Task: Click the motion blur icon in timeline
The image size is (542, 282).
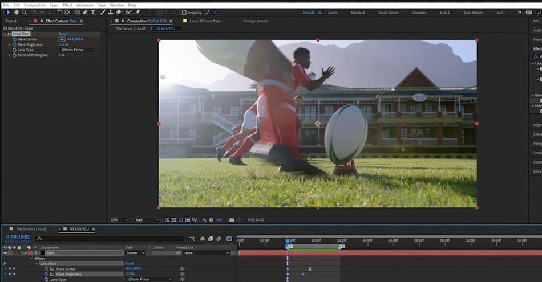Action: coord(219,239)
